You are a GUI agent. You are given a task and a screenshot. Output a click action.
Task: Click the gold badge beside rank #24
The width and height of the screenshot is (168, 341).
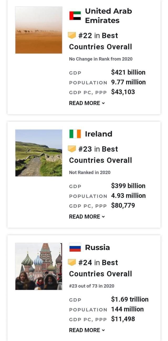72,262
